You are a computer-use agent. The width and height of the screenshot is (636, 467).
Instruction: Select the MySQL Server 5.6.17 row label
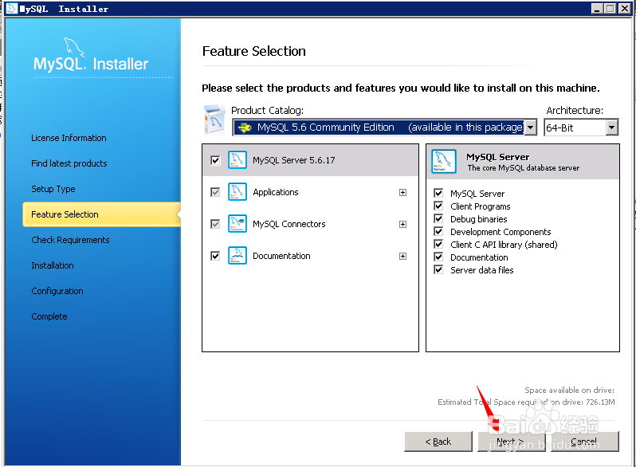pos(293,160)
